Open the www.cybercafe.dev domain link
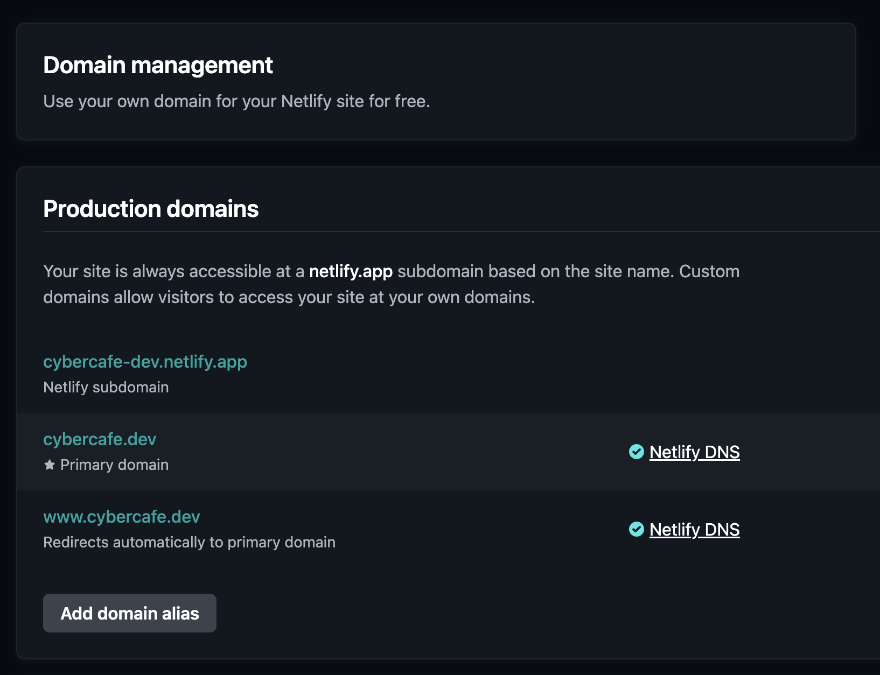This screenshot has height=675, width=880. [x=122, y=517]
